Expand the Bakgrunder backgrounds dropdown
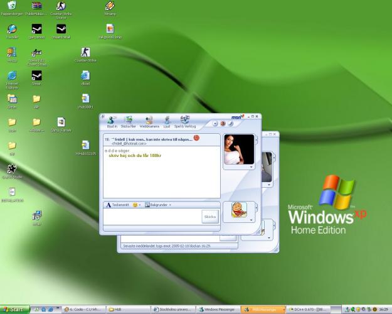The height and width of the screenshot is (314, 392). click(170, 205)
